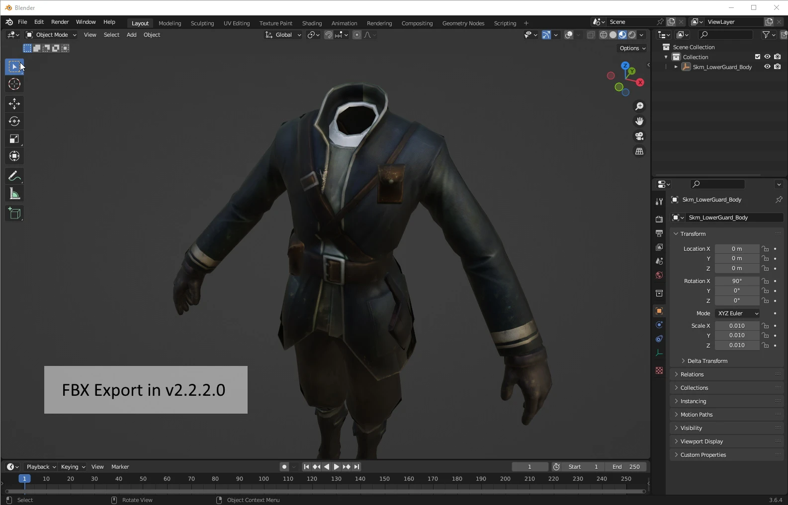Screen dimensions: 788x505
Task: Select the Annotate pencil tool
Action: [14, 176]
